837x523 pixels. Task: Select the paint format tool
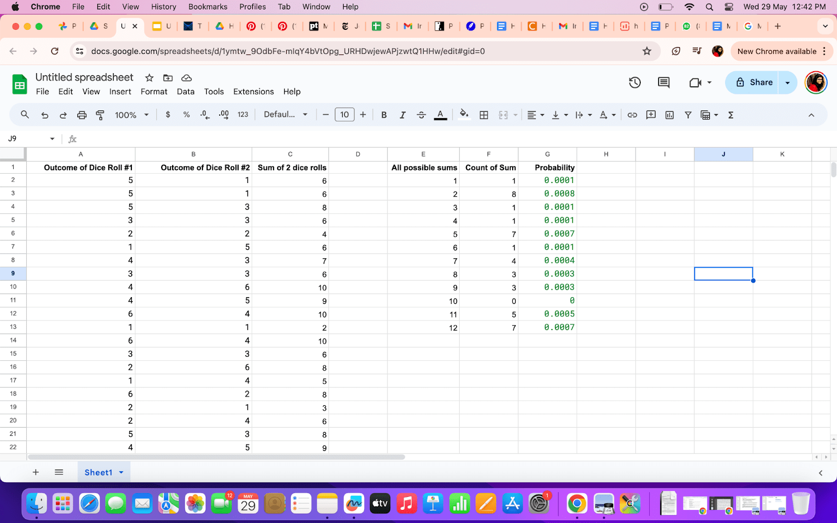[x=100, y=115]
